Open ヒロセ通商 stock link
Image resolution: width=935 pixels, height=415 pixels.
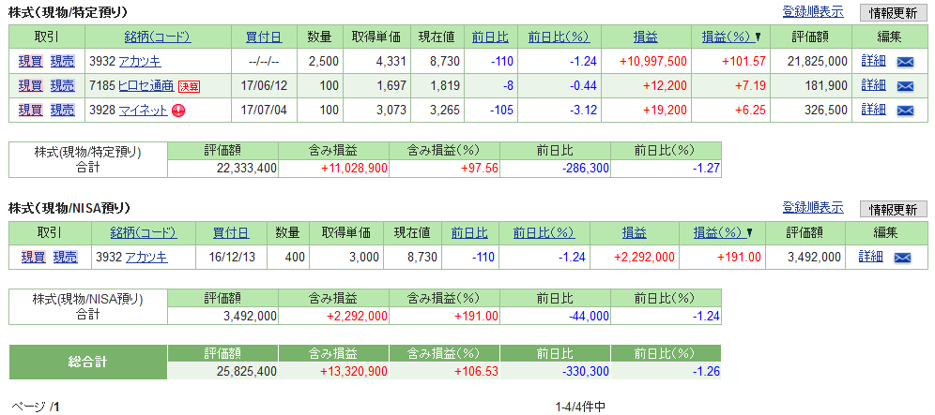pyautogui.click(x=146, y=86)
